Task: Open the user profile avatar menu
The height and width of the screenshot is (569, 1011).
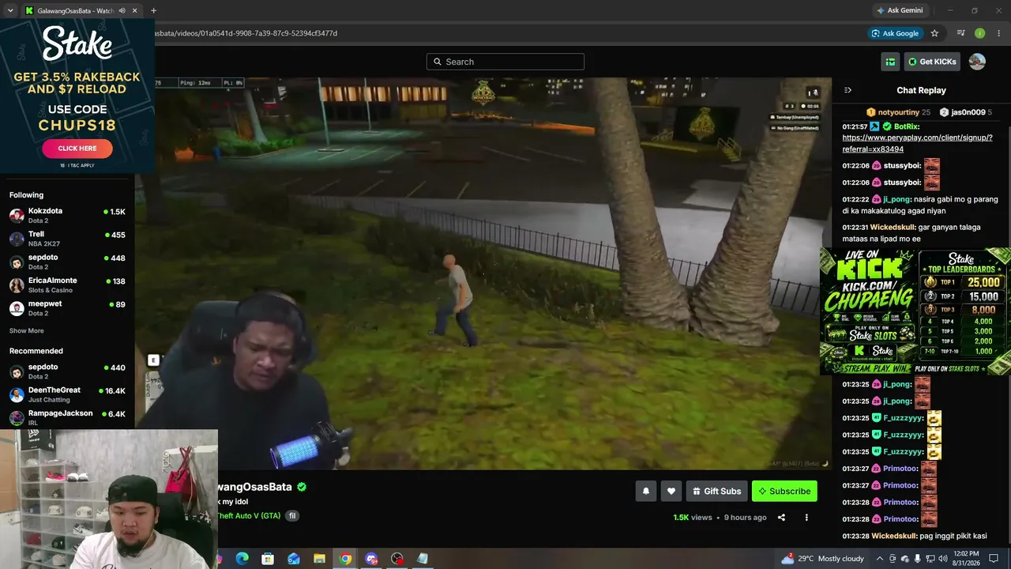Action: [x=977, y=62]
